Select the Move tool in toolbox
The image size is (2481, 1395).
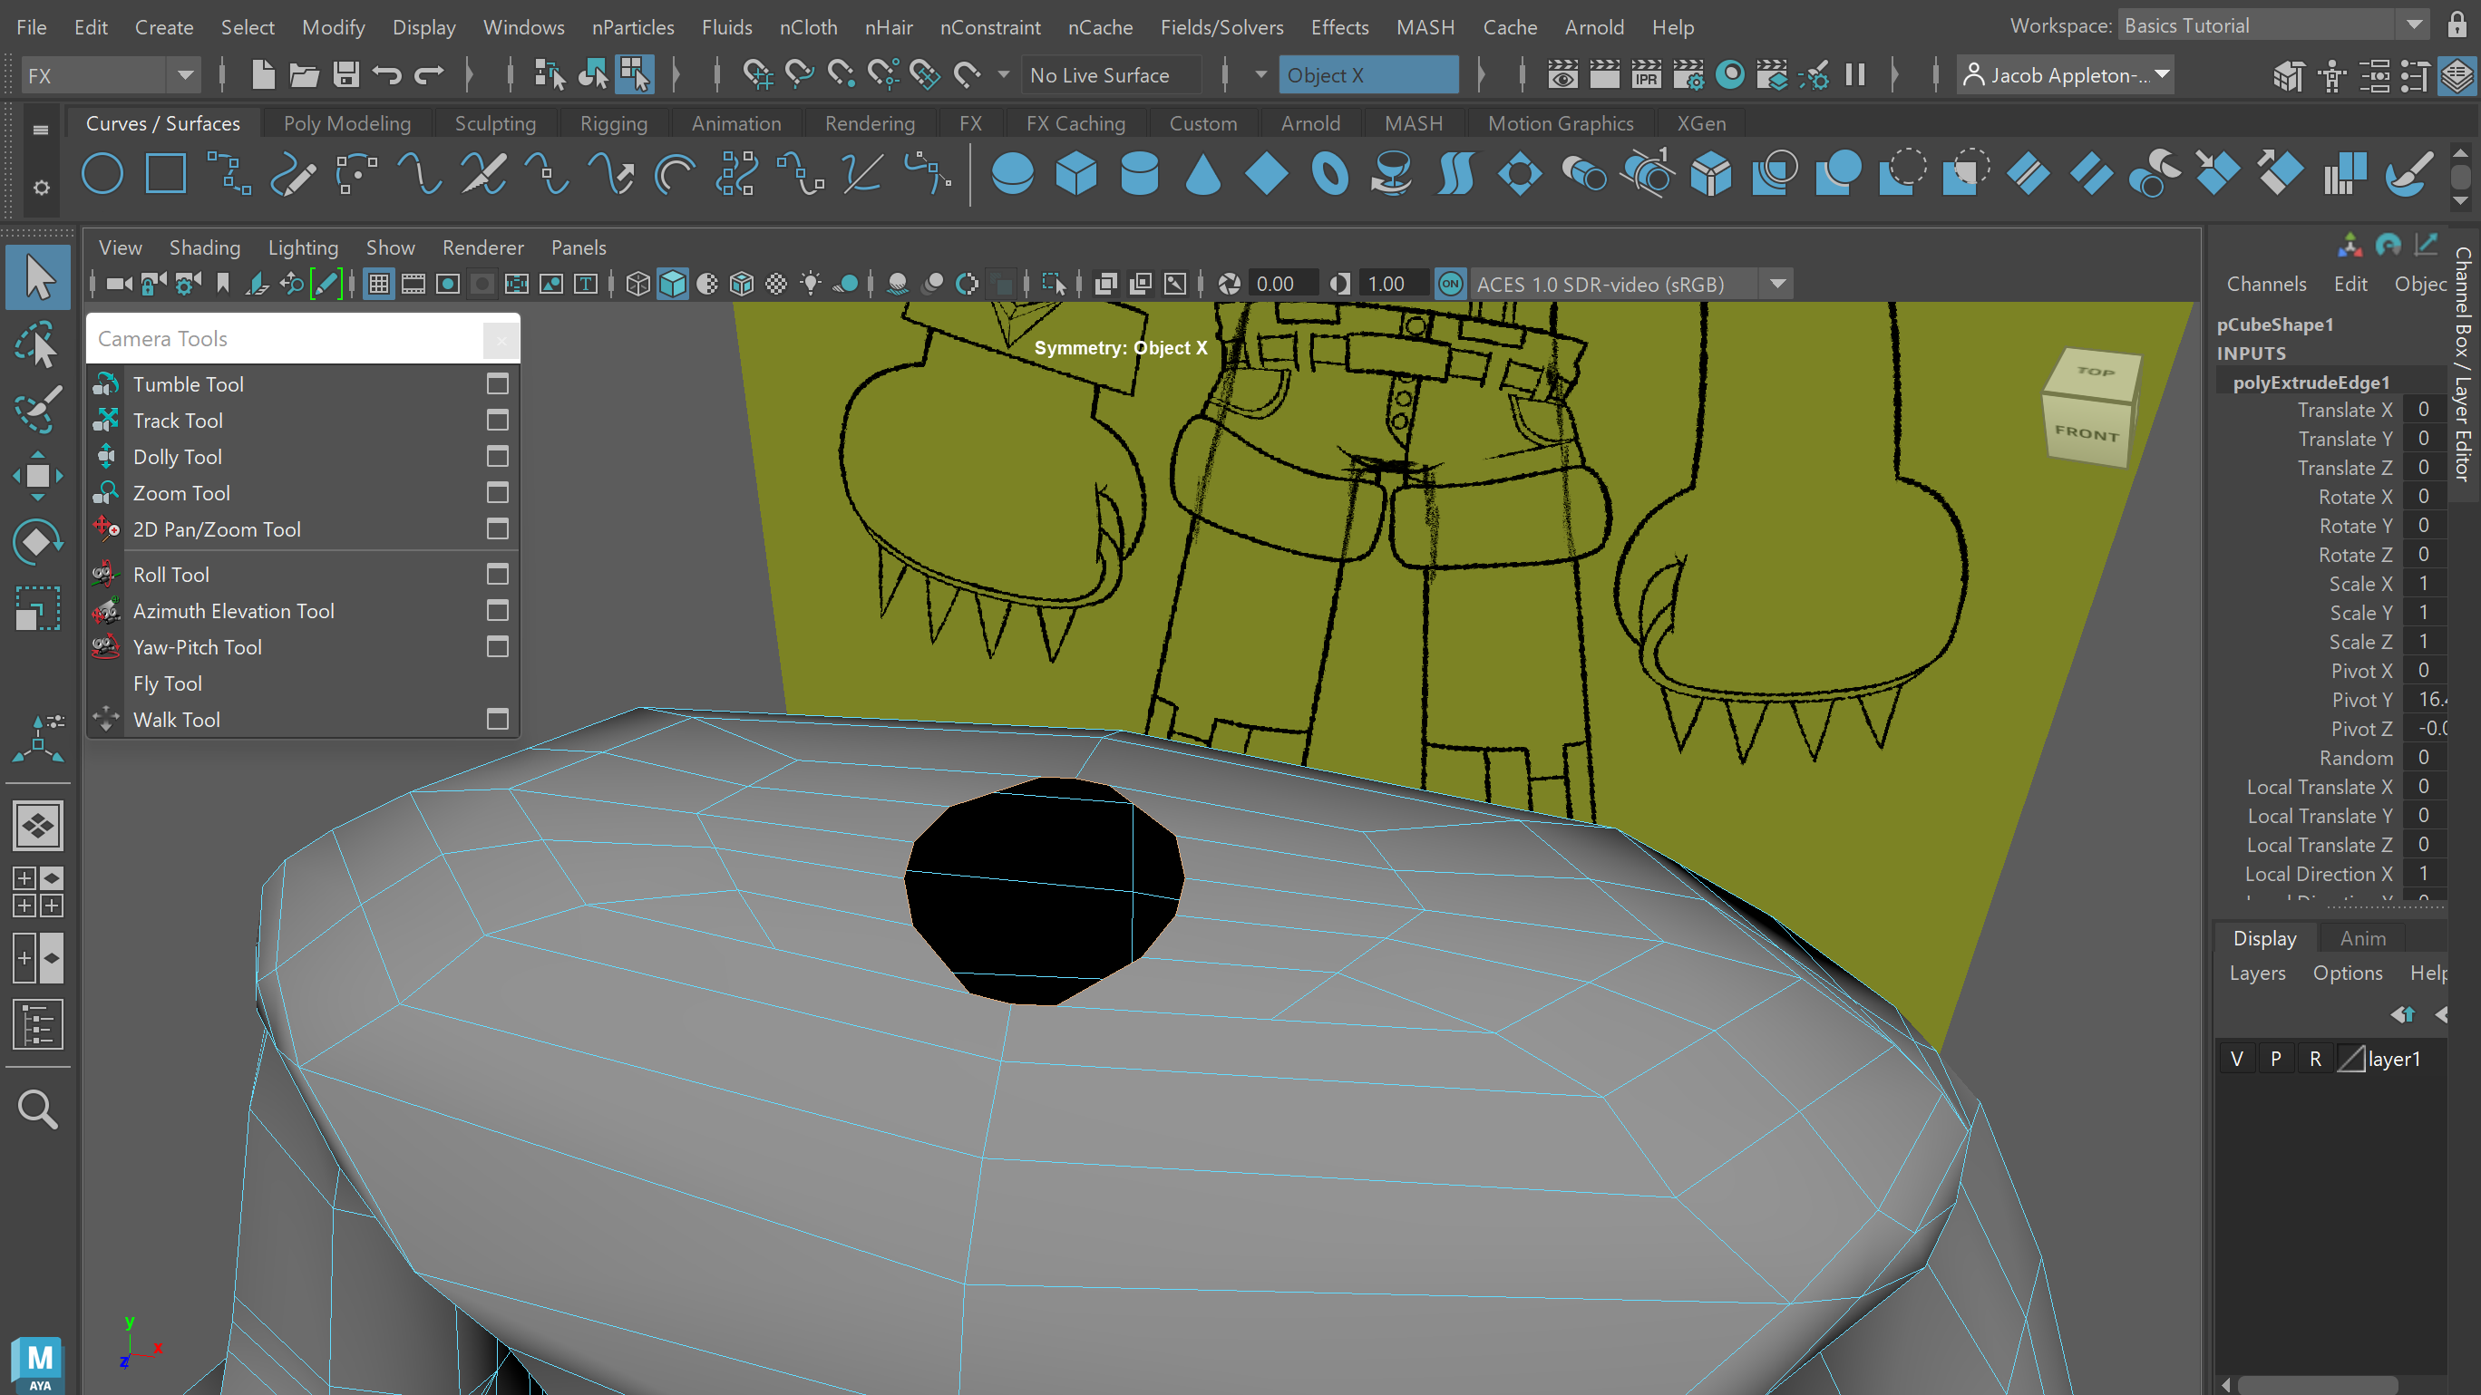(x=37, y=476)
